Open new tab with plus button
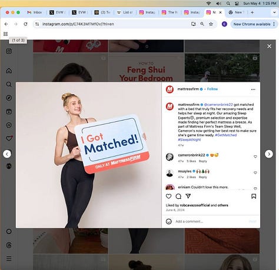Viewport: 279px width, 270px height. [253, 12]
